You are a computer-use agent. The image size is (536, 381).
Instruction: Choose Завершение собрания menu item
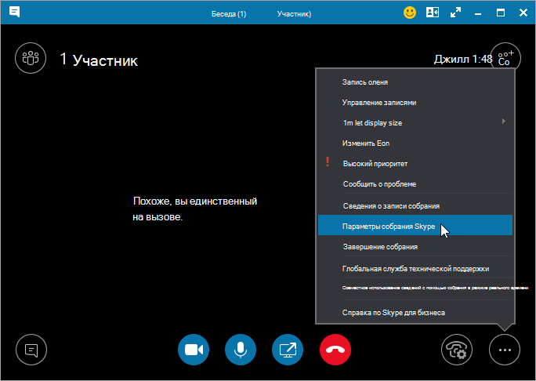click(415, 247)
